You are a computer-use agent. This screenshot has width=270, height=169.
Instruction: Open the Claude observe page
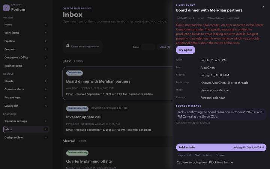click(x=26, y=81)
